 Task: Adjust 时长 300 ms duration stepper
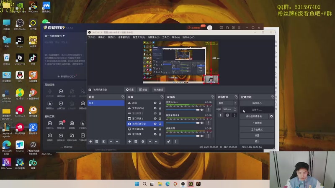coord(235,109)
